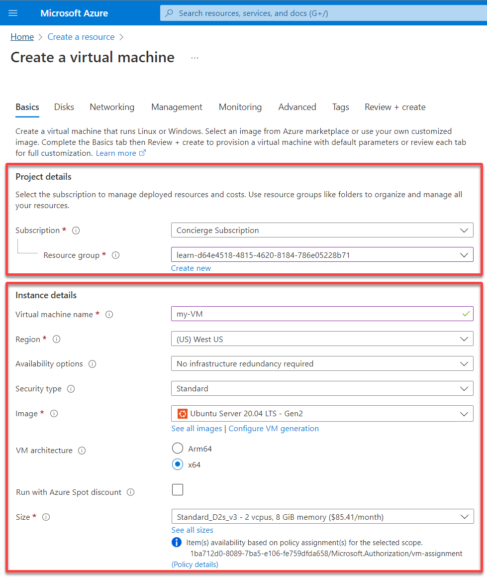Screen dimensions: 487x580
Task: Click the See all images link
Action: 196,428
